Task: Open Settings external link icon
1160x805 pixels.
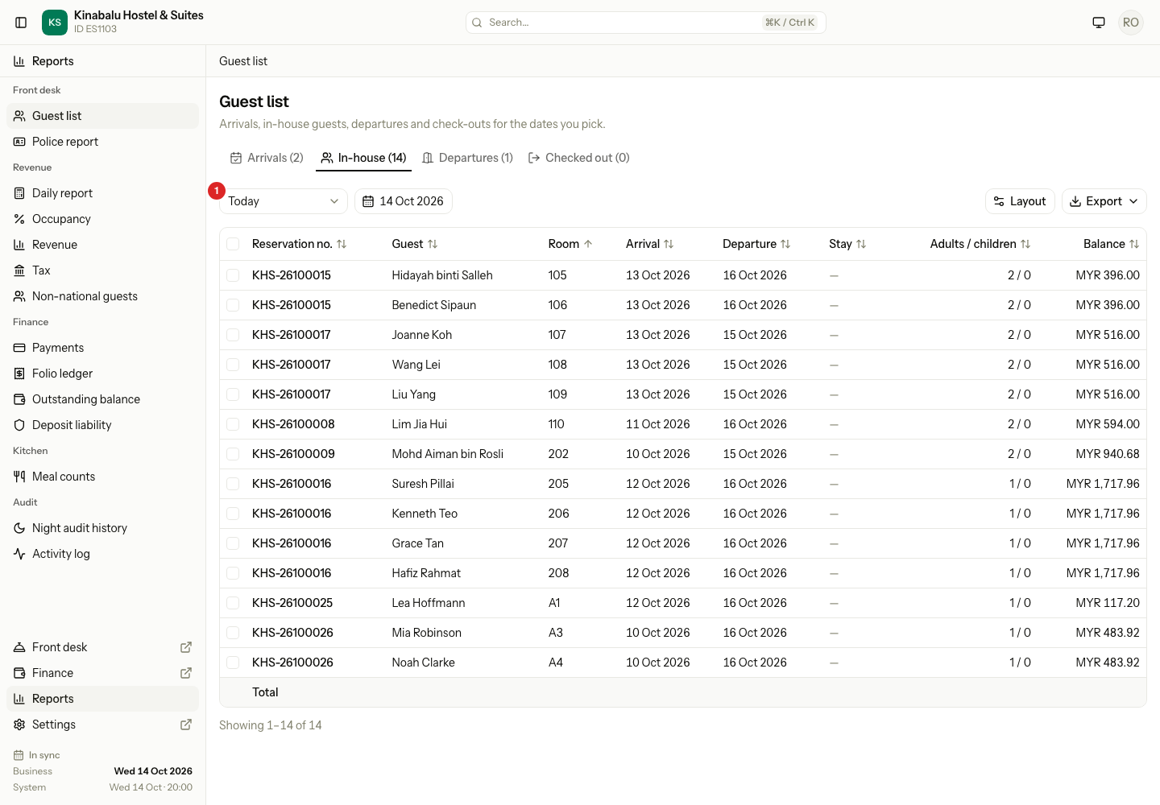Action: click(186, 724)
